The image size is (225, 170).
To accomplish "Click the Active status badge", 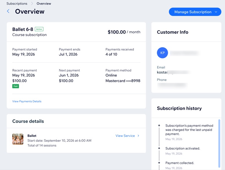I will (39, 29).
